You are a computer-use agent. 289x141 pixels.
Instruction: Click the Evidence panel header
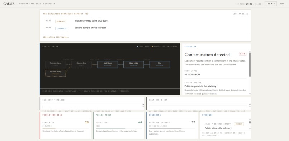coord(226,115)
